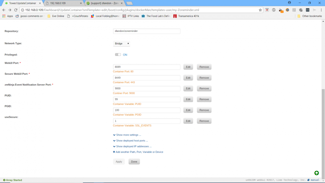Image resolution: width=325 pixels, height=183 pixels.
Task: Open the Chrome three-dot menu
Action: click(x=321, y=10)
